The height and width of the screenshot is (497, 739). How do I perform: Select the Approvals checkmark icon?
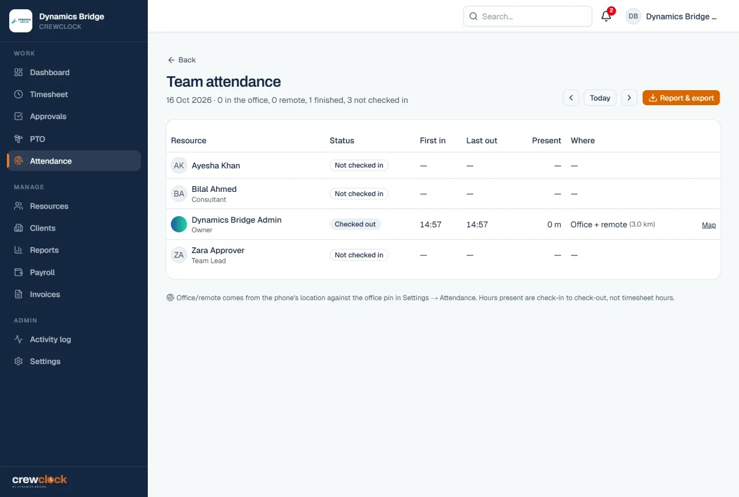click(18, 116)
